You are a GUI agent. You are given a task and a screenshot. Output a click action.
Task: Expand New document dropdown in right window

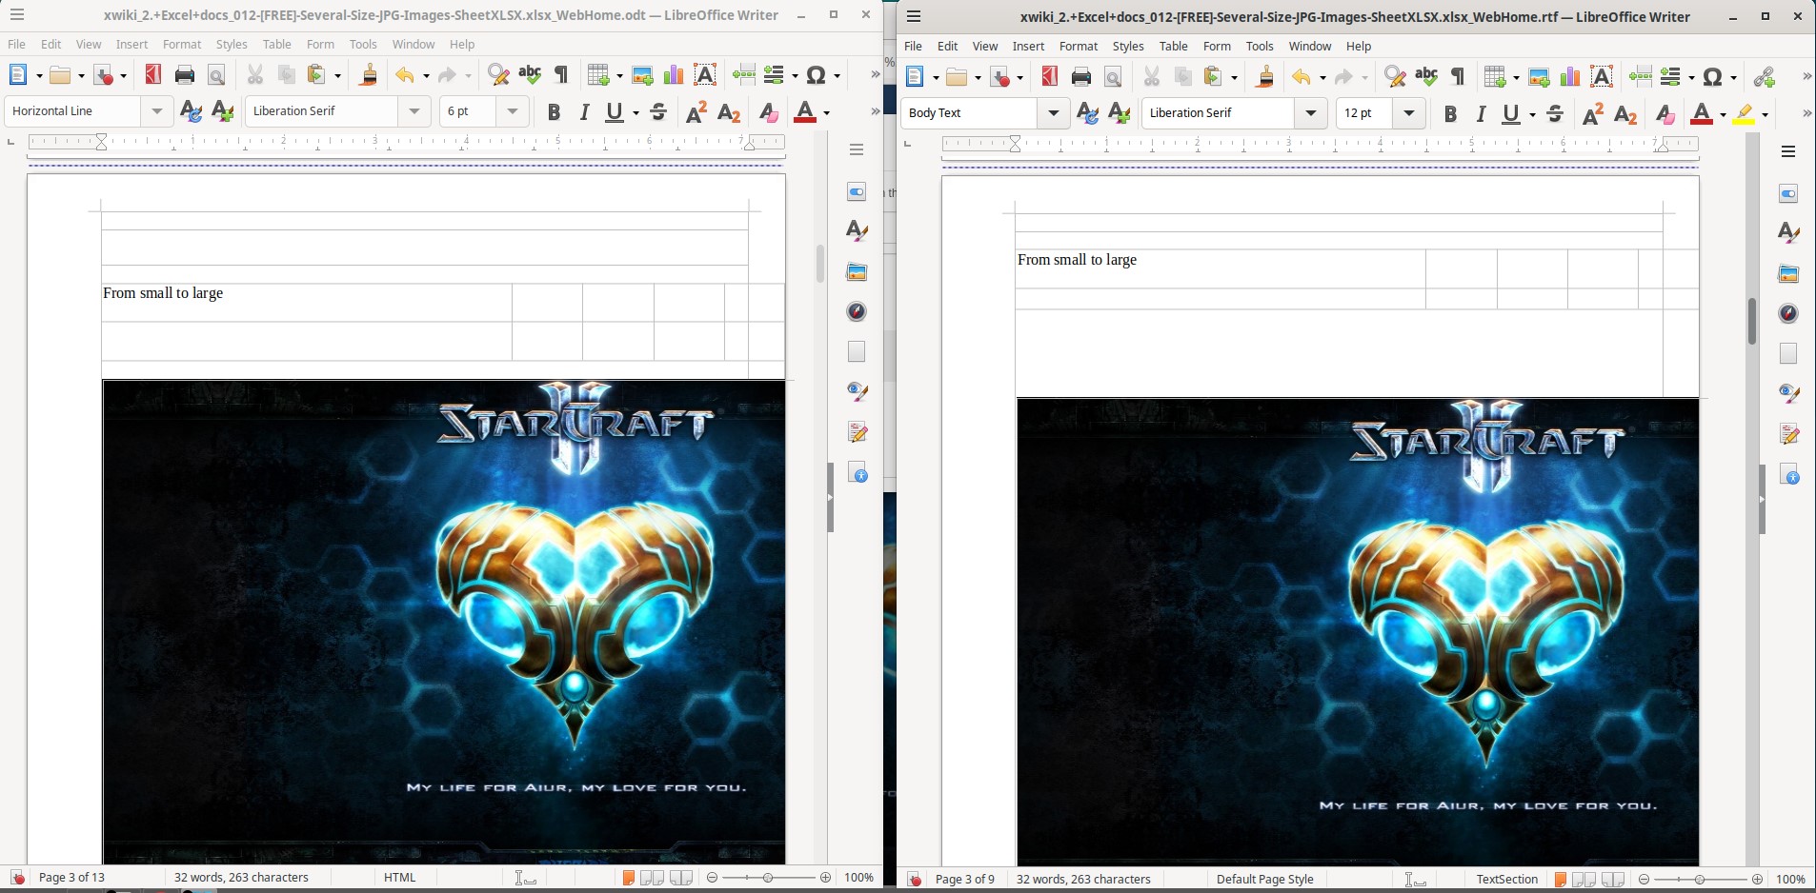[937, 77]
